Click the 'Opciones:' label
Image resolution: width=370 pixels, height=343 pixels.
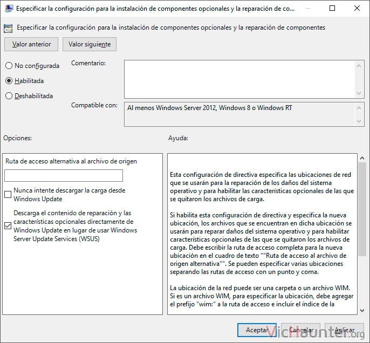pyautogui.click(x=17, y=138)
